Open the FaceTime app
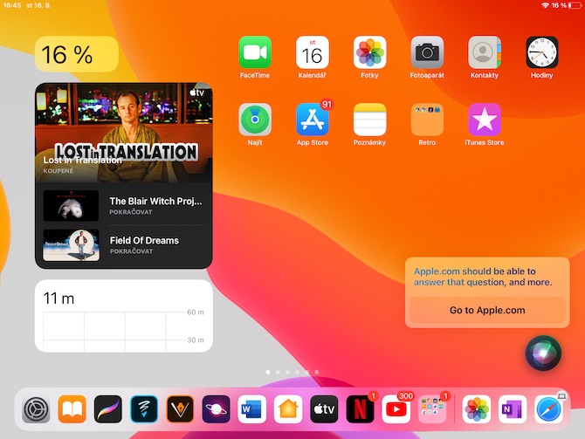 point(255,52)
